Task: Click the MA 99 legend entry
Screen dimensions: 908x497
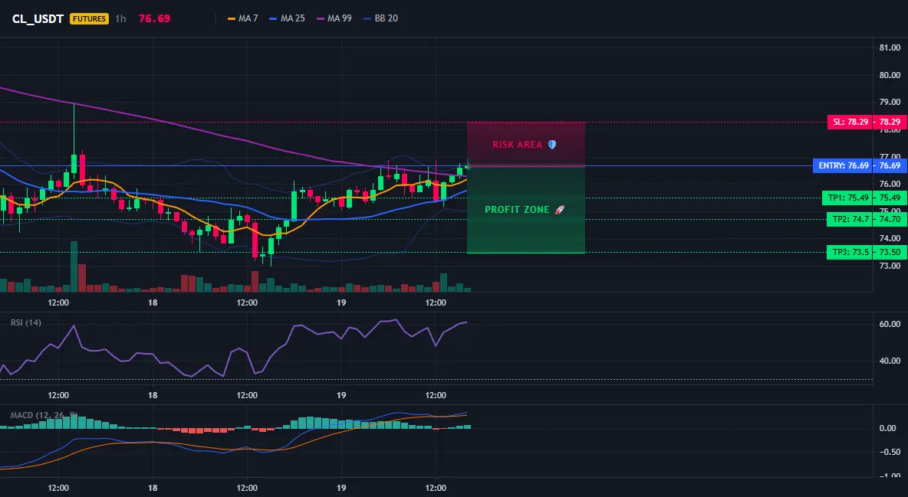Action: (x=334, y=18)
